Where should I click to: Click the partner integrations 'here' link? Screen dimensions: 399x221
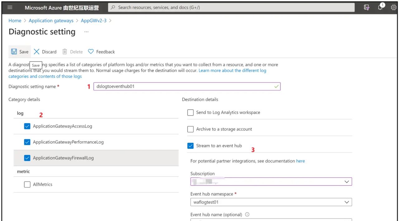[x=300, y=161]
